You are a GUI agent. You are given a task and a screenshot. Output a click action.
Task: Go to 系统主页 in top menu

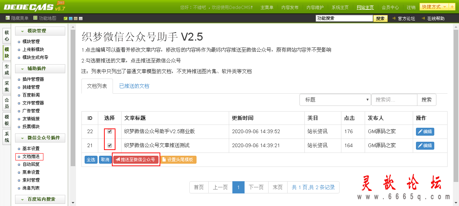coord(340,7)
